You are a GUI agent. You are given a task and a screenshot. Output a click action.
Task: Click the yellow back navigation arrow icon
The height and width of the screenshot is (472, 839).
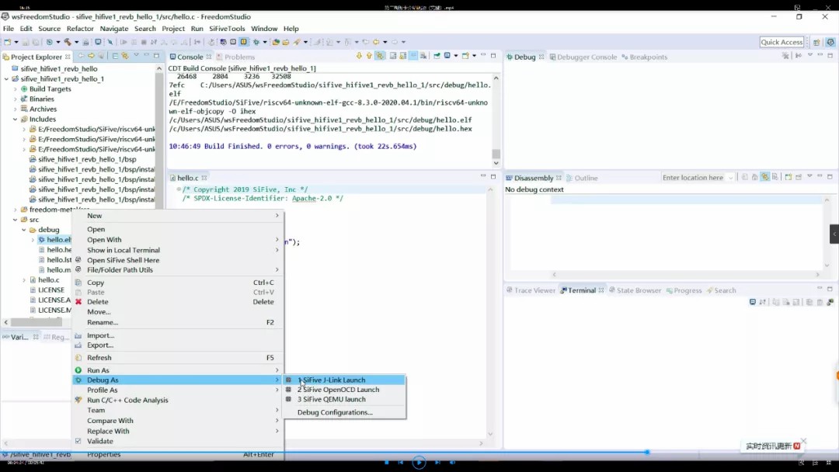[376, 42]
